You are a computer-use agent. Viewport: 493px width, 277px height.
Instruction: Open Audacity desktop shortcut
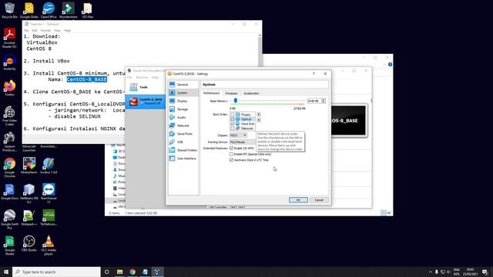(x=9, y=62)
